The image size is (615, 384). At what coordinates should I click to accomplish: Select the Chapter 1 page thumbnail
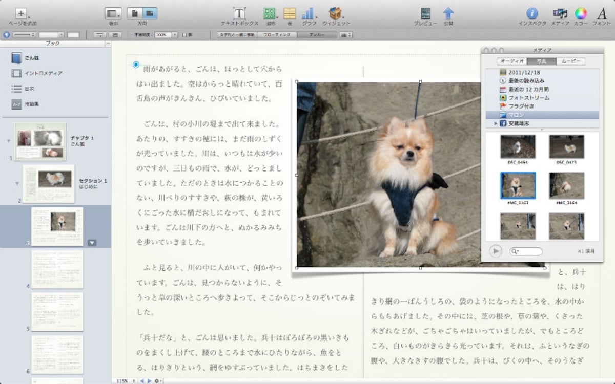point(40,141)
